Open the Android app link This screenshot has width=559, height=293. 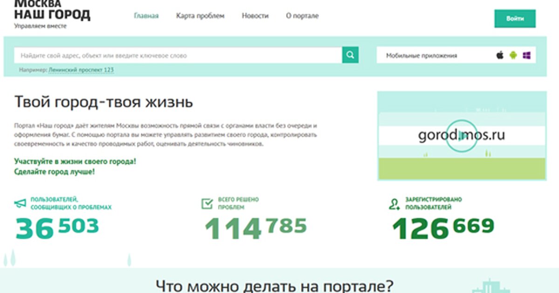coord(513,55)
